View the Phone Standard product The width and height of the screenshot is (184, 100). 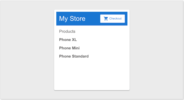pyautogui.click(x=74, y=56)
